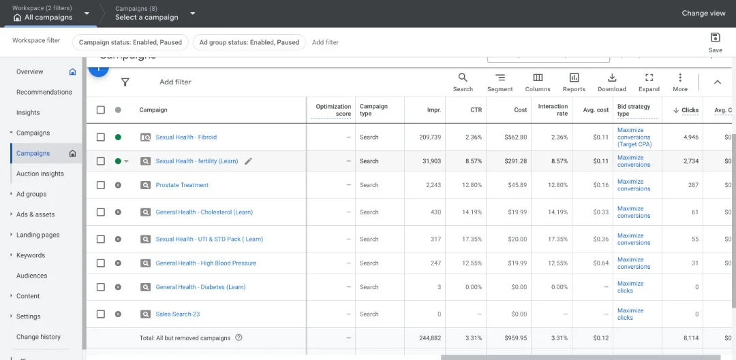The width and height of the screenshot is (736, 360).
Task: Open the Segment menu icon
Action: [500, 82]
